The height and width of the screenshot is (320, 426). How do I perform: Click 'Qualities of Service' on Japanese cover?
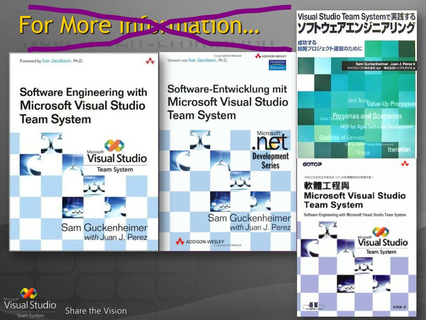342,137
